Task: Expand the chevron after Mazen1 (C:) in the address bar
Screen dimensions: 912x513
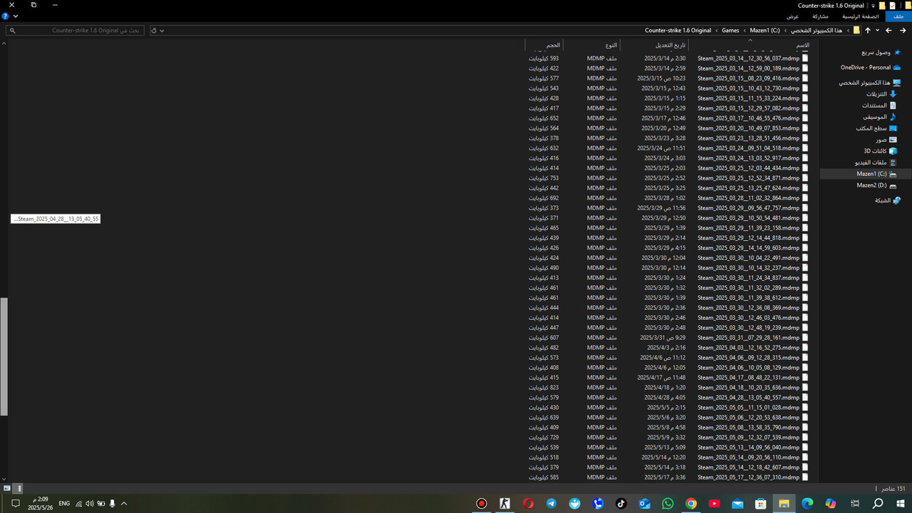Action: [x=745, y=31]
